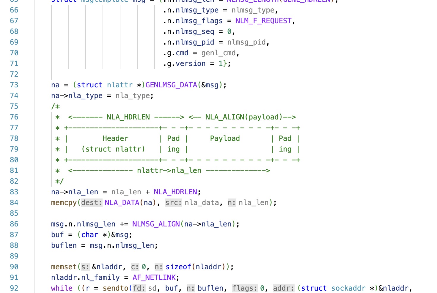Click the nlmsg_seq field name
The image size is (437, 293).
[x=195, y=31]
